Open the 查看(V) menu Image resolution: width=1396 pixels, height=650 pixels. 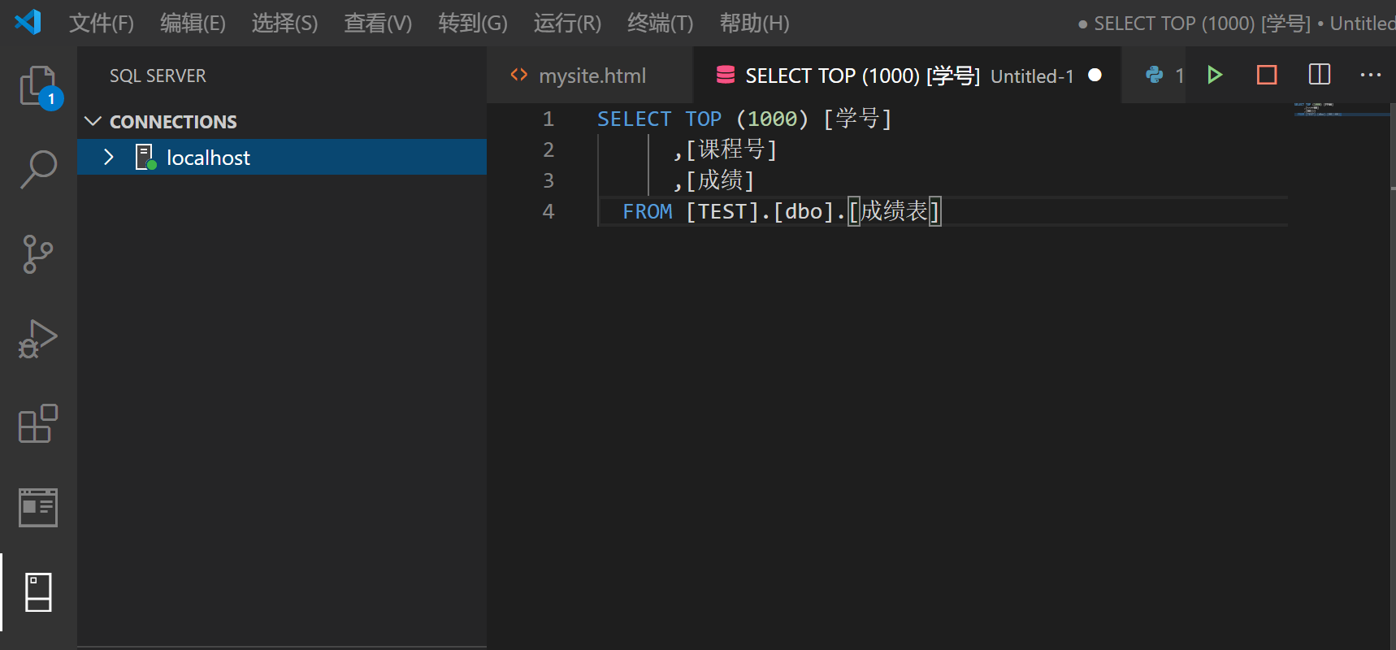pos(378,23)
